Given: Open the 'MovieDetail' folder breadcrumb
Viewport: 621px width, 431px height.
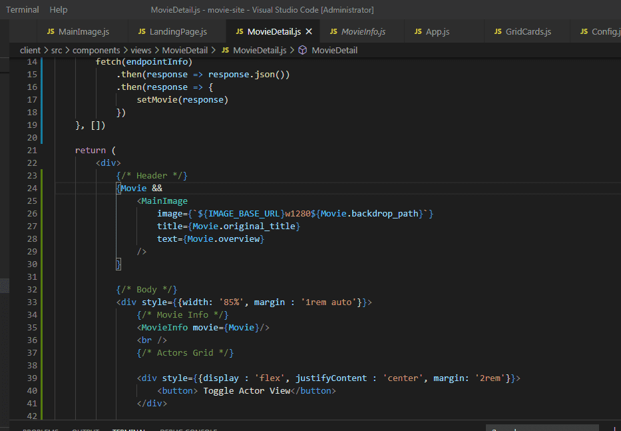Looking at the screenshot, I should coord(185,50).
